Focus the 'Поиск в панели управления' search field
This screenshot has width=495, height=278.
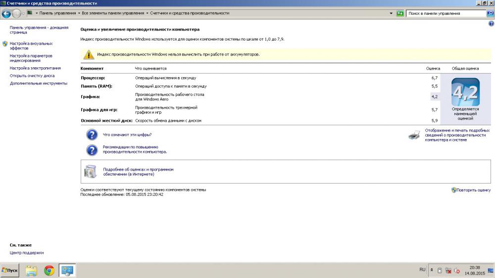(446, 13)
